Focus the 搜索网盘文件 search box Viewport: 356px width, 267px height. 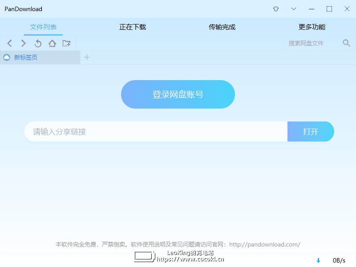[313, 43]
